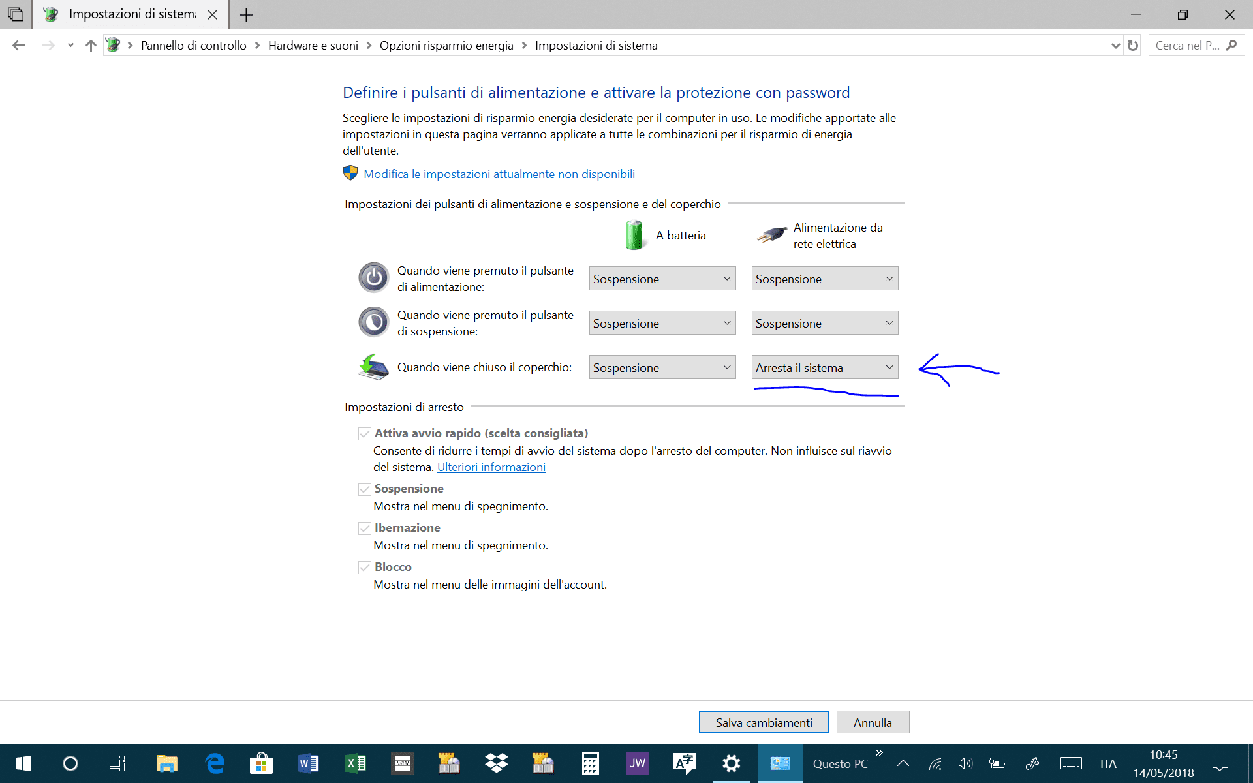Click the 'Cerca nel P...' search field

tap(1186, 45)
